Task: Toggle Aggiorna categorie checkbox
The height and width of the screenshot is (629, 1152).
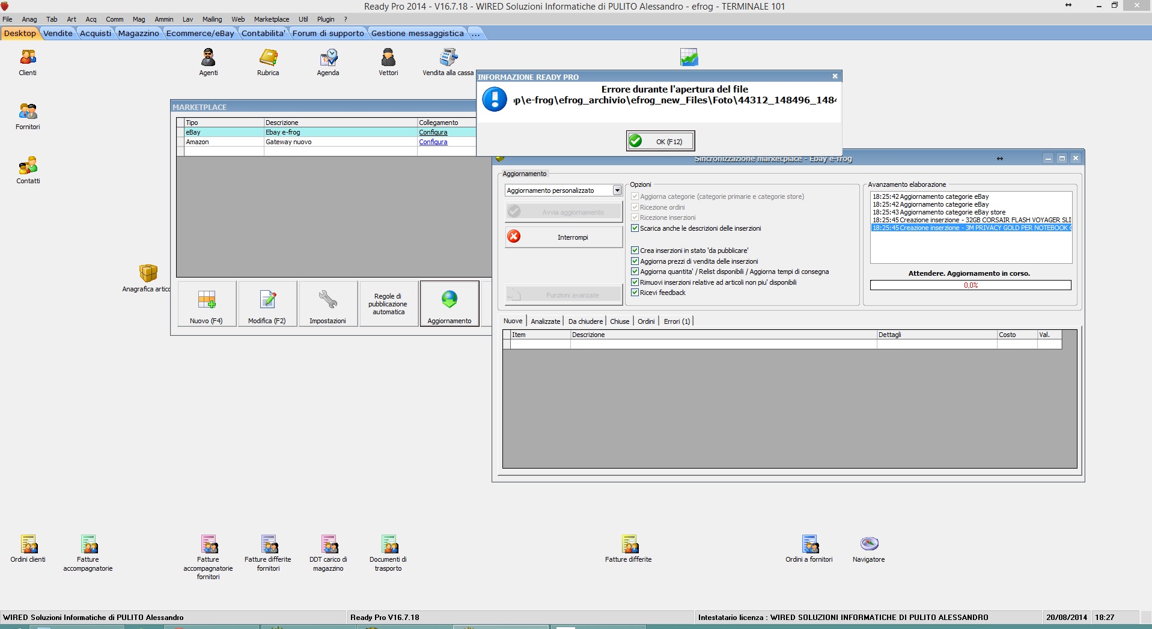Action: point(635,196)
